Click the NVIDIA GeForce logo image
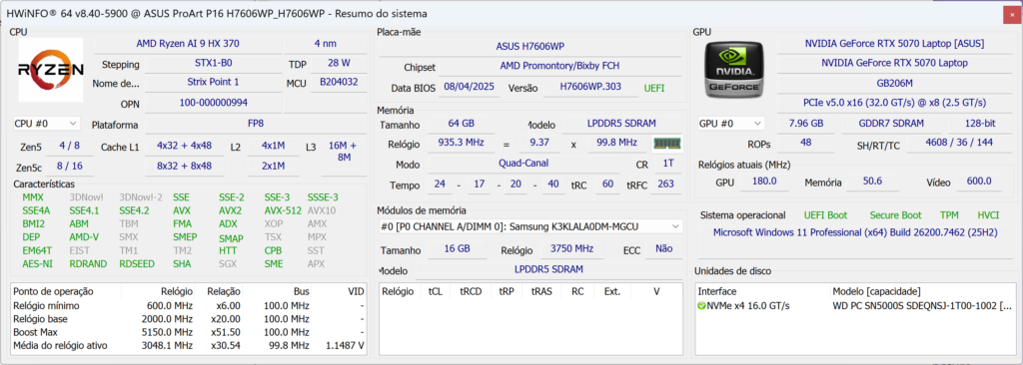This screenshot has width=1023, height=365. coord(735,69)
